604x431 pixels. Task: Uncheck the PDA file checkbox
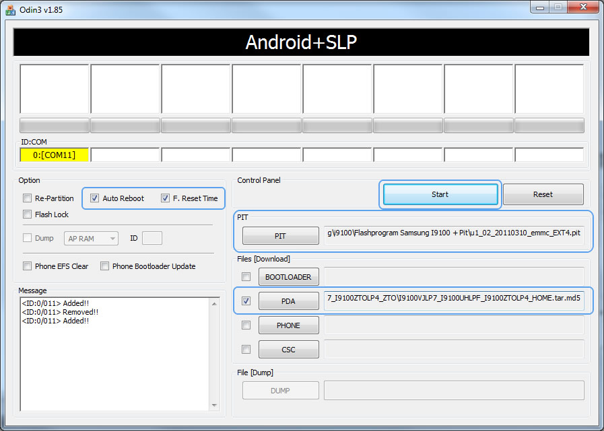(x=246, y=301)
